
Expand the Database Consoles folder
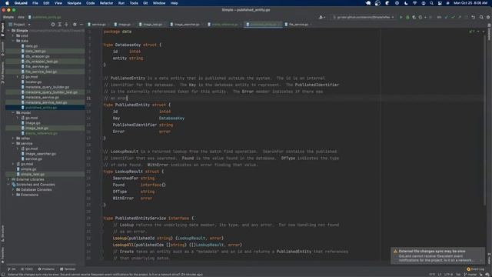tap(13, 190)
